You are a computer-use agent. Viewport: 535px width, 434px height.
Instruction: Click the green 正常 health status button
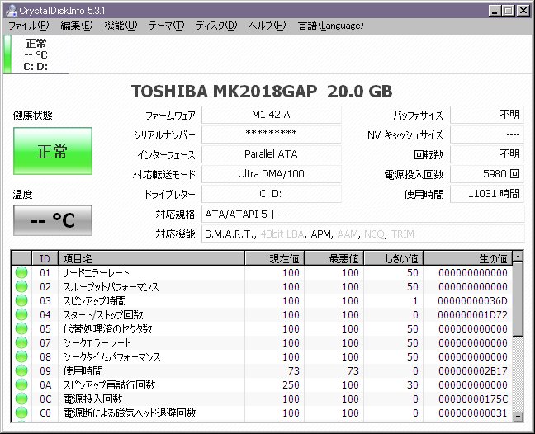[x=53, y=151]
